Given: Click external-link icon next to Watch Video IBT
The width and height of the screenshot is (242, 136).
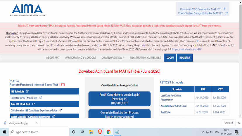Looking at the screenshot, I should (x=53, y=116).
